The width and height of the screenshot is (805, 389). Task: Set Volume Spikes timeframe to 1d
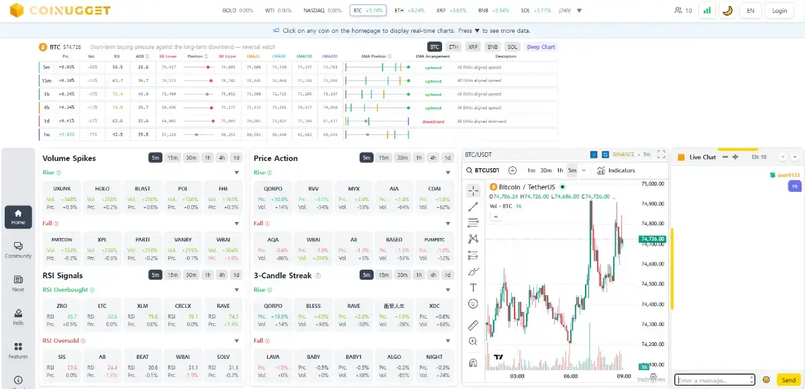point(236,158)
